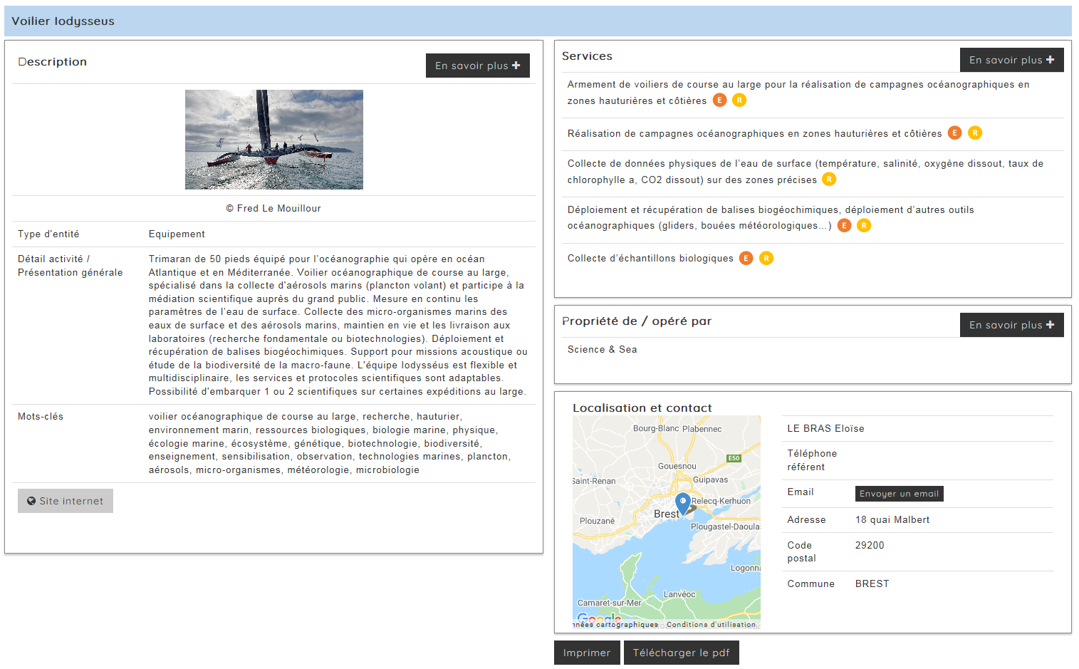Image resolution: width=1079 pixels, height=669 pixels.
Task: Click "Camaret-sur-Mer" on the map
Action: pyautogui.click(x=610, y=603)
